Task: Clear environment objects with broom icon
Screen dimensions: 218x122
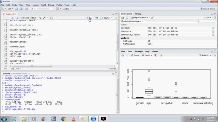Action: (x=152, y=18)
